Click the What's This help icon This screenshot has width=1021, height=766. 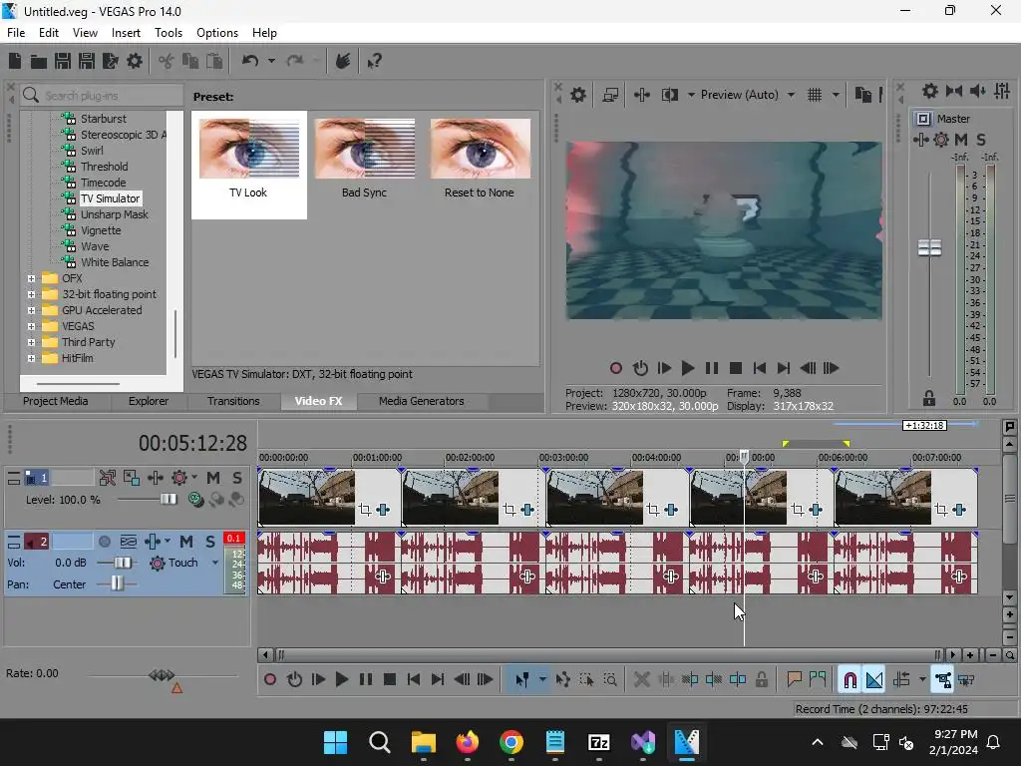[374, 61]
